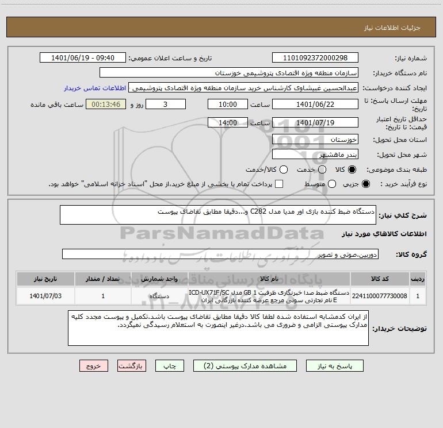Click the validity time field 14:00
The width and height of the screenshot is (443, 428).
228,122
